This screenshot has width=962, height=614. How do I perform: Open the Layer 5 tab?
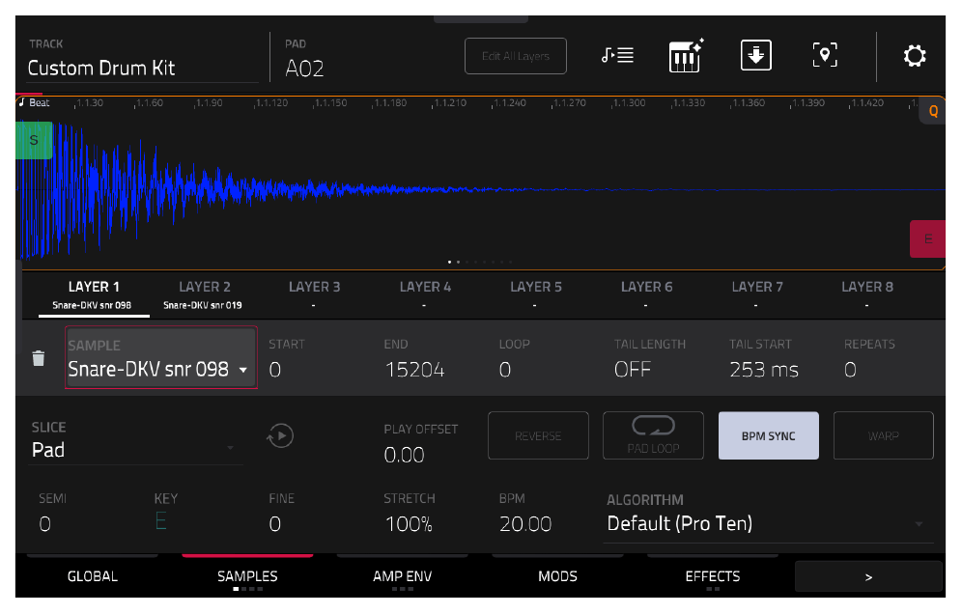click(x=536, y=295)
